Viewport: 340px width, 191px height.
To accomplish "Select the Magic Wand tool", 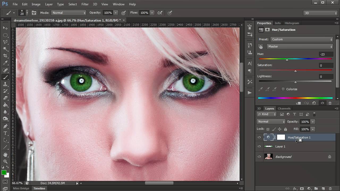I will tap(5, 49).
